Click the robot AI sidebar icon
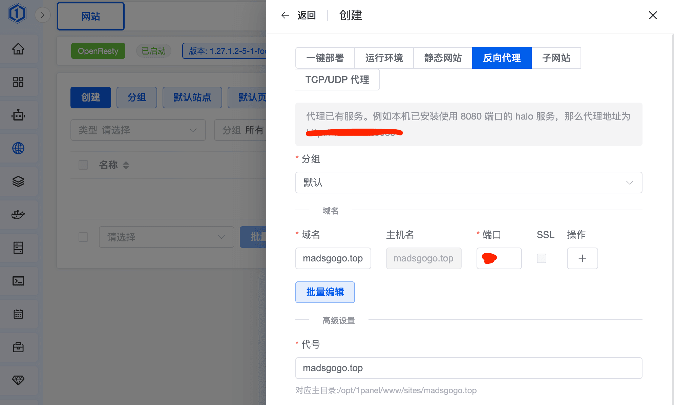The height and width of the screenshot is (405, 674). (18, 115)
